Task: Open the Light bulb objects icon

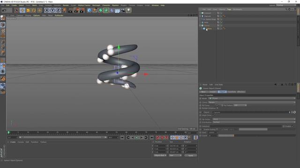Action: point(129,10)
